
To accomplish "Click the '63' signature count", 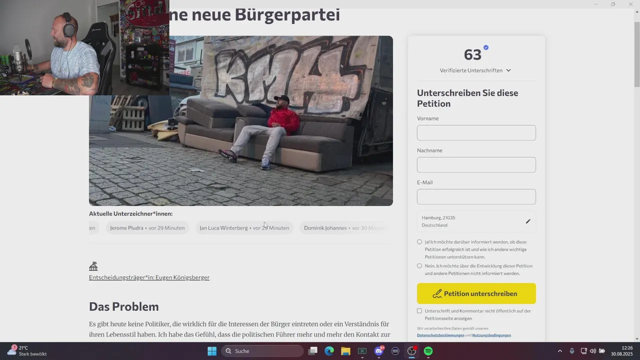I will 472,54.
